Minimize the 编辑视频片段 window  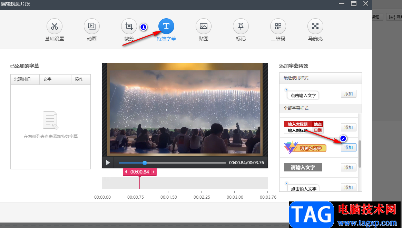[342, 3]
